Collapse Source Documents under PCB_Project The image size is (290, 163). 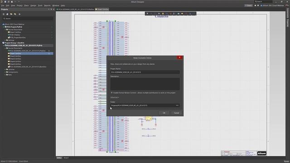(5, 29)
